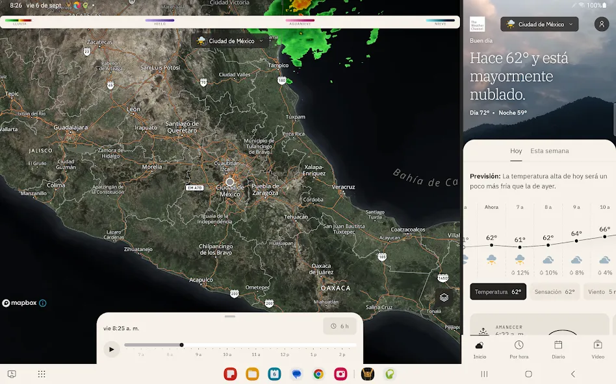616x384 pixels.
Task: Click the 10 a cloud forecast icon
Action: pos(604,259)
